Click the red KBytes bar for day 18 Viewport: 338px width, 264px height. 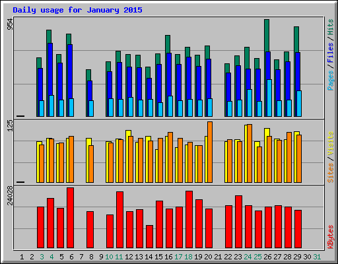pos(189,219)
